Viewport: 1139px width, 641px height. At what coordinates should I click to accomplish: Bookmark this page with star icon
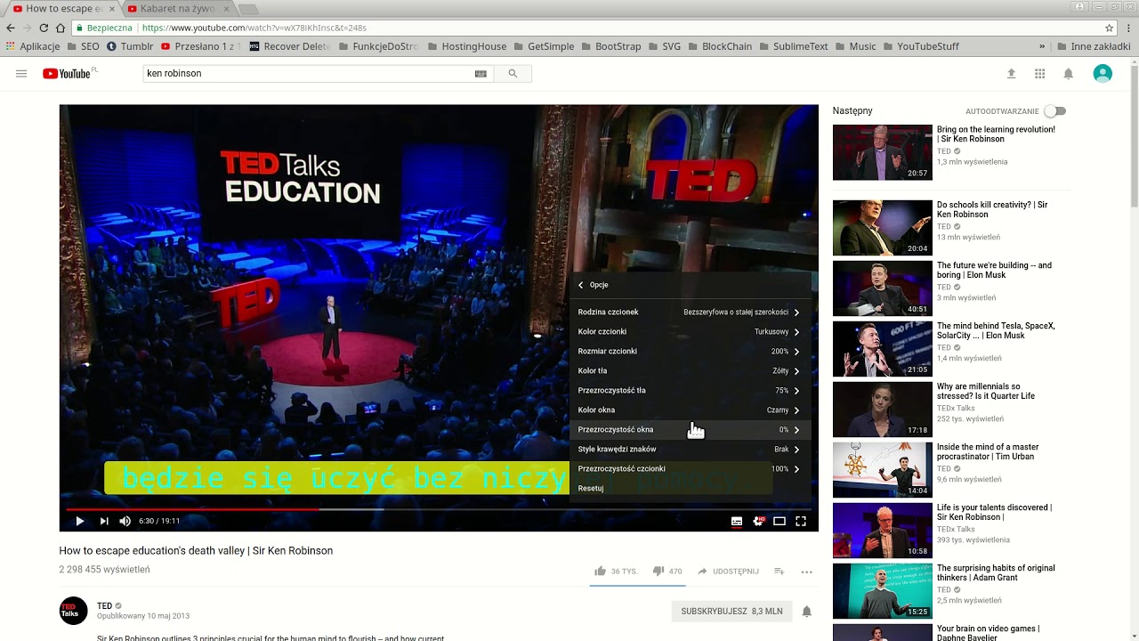click(x=1109, y=28)
